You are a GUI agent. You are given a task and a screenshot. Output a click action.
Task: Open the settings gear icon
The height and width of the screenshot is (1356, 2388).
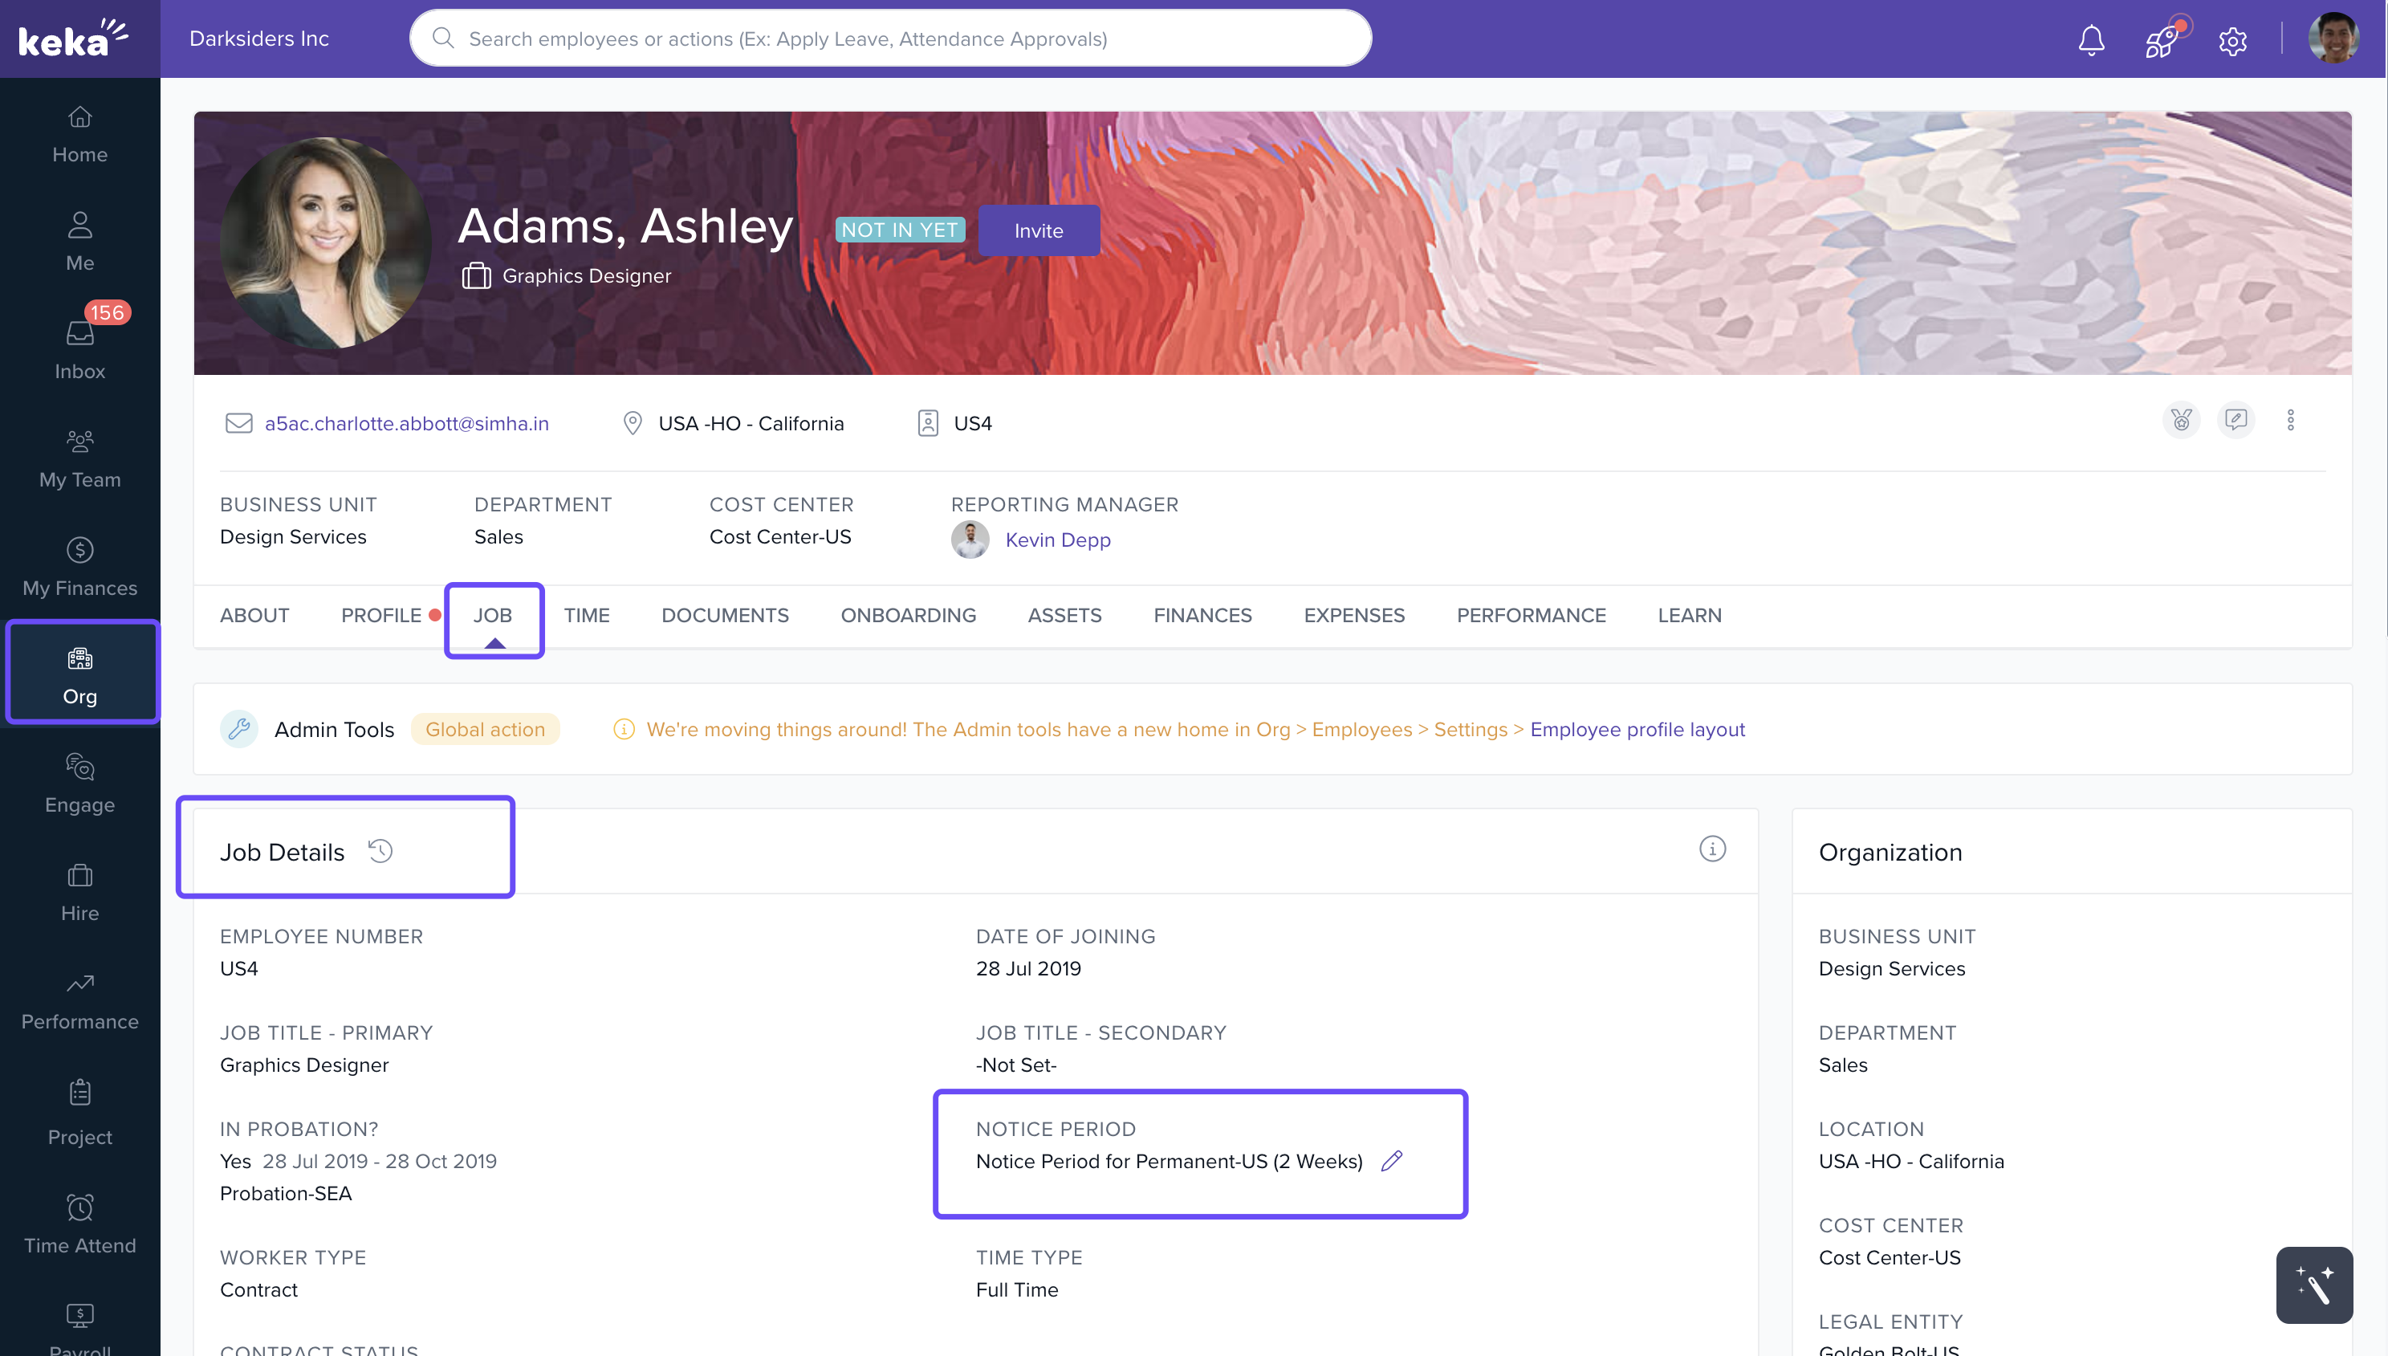point(2232,40)
